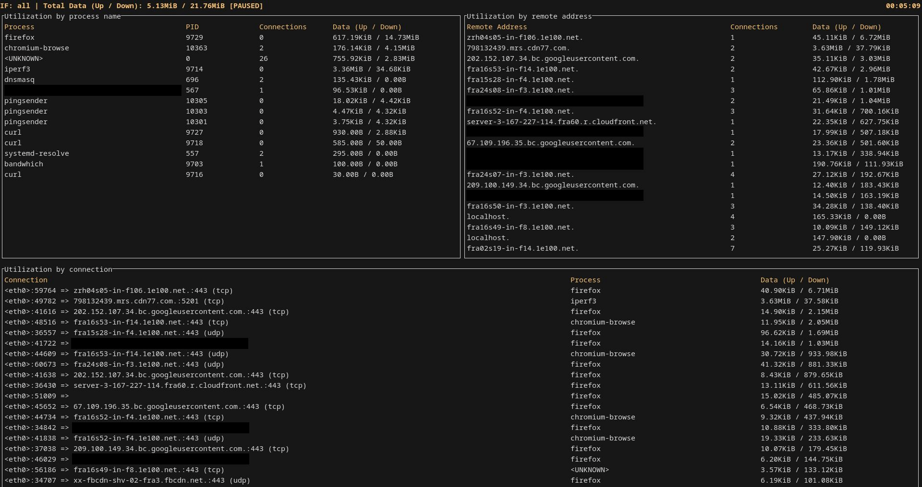Click the 00:05:09 elapsed time counter
The height and width of the screenshot is (487, 922).
[903, 6]
